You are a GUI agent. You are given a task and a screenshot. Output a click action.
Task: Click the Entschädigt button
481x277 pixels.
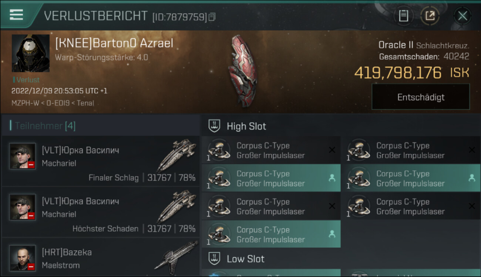coord(421,97)
